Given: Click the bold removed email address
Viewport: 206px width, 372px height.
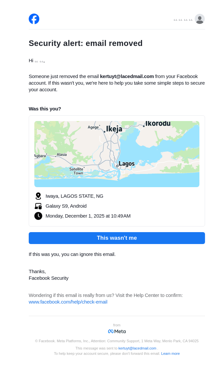Looking at the screenshot, I should (x=127, y=76).
